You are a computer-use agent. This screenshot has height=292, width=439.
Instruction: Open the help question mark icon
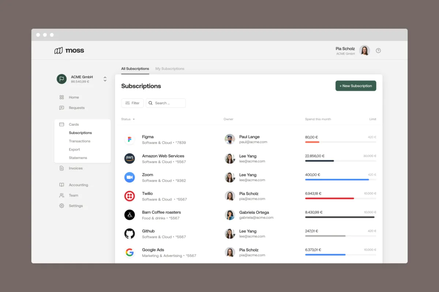(378, 51)
